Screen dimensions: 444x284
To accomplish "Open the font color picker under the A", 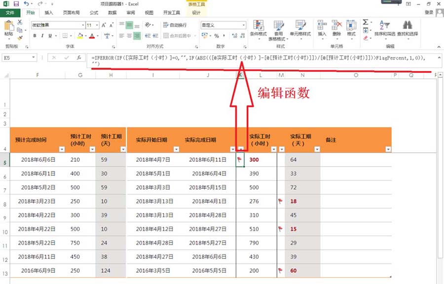I will pos(91,35).
